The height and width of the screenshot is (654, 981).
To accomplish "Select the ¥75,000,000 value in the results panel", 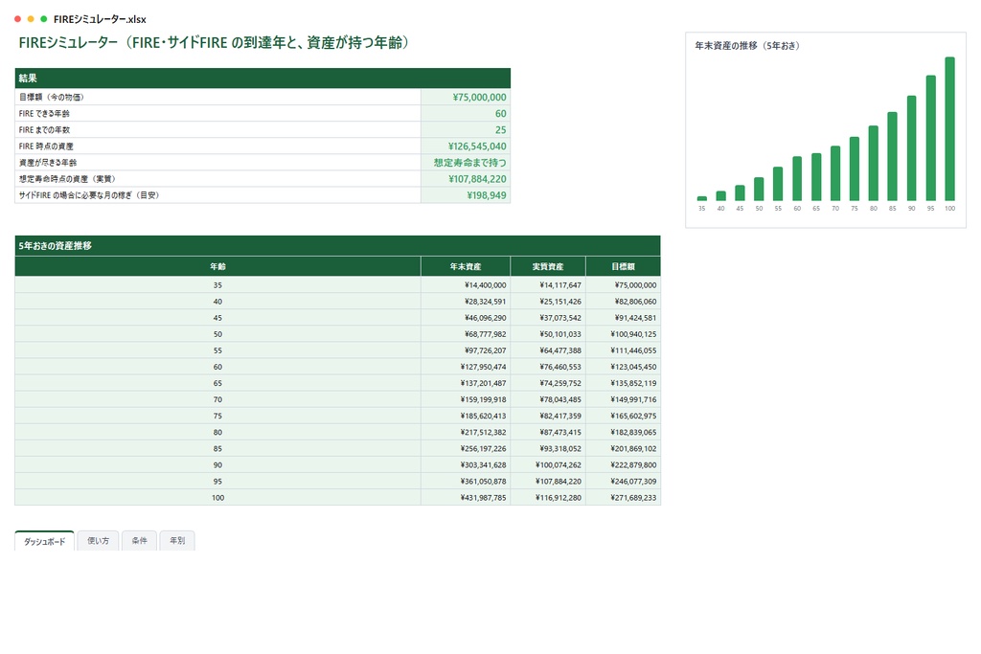I will (x=466, y=97).
